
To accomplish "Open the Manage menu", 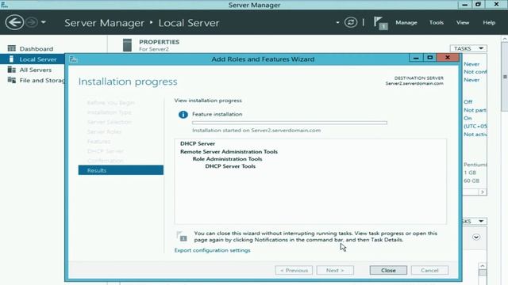I will [x=406, y=22].
